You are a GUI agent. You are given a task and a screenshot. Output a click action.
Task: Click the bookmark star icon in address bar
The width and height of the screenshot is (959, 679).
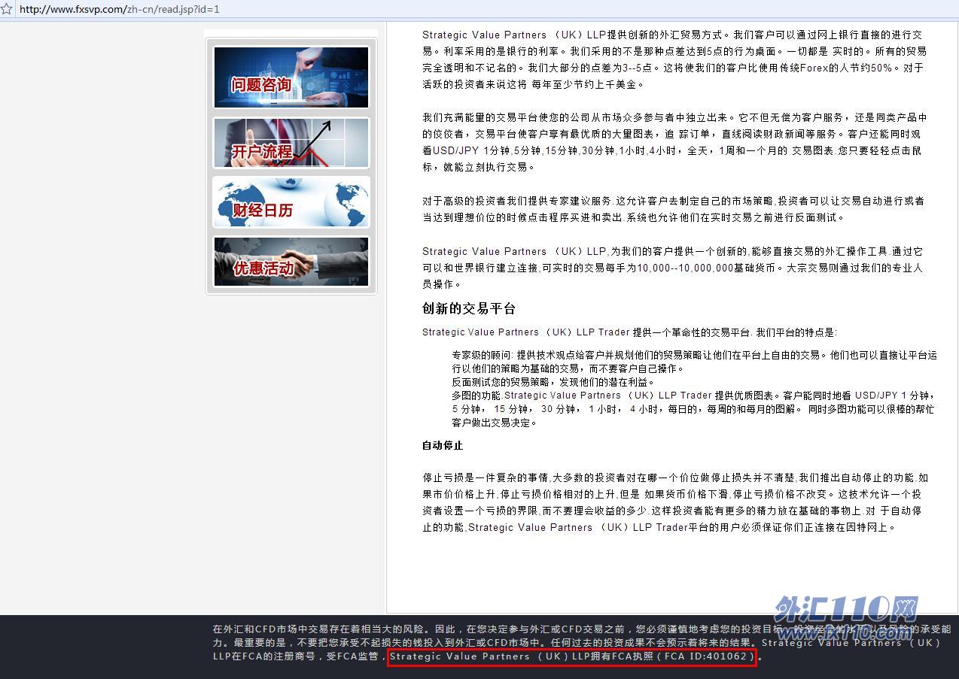(8, 9)
